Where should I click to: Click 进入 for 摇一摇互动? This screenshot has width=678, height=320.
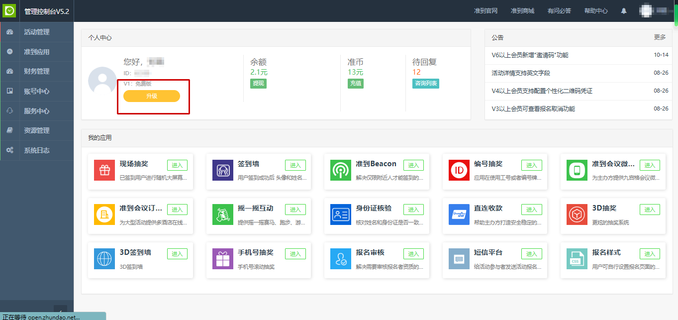295,210
